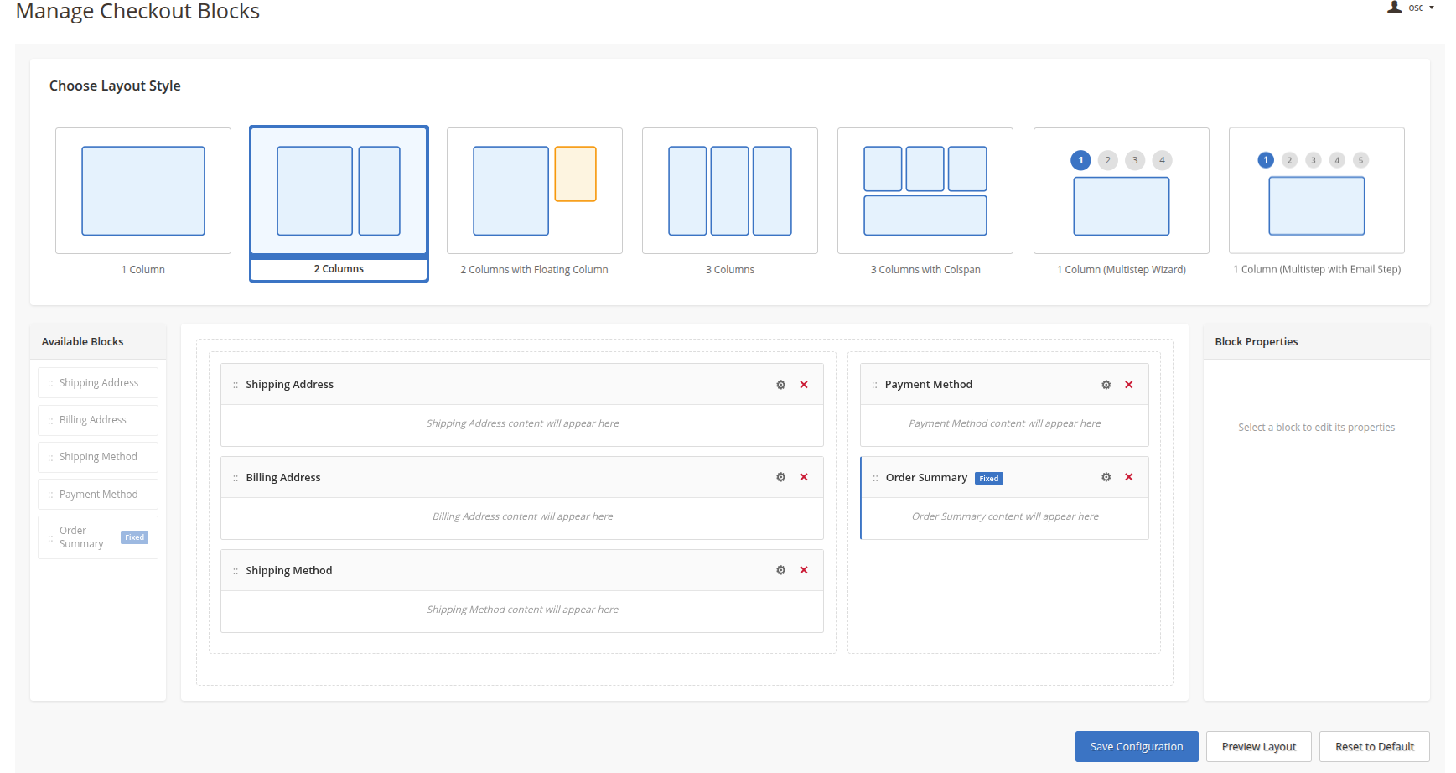The image size is (1456, 773).
Task: Select Billing Address in Available Blocks
Action: coord(98,420)
